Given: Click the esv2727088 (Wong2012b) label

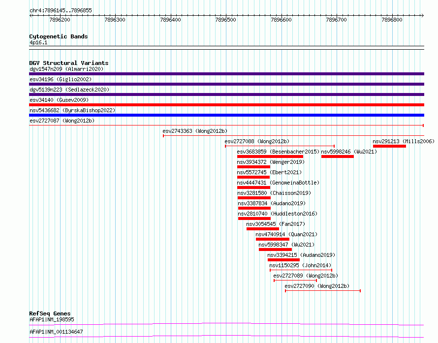Looking at the screenshot, I should pos(257,141).
